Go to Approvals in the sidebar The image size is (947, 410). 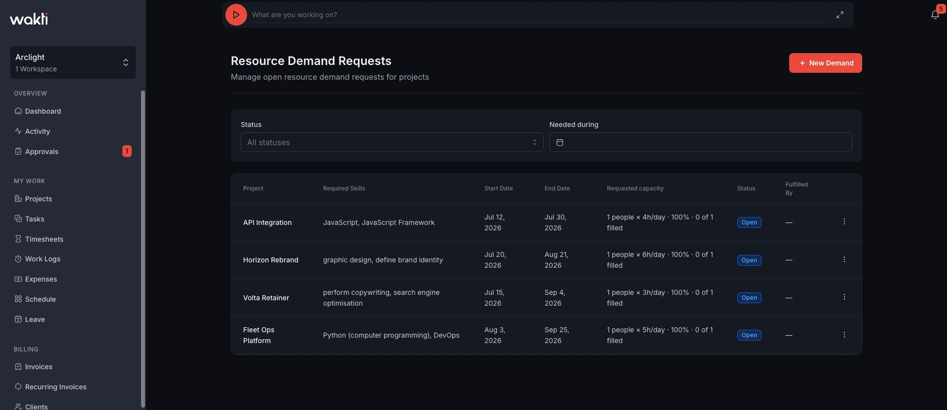click(x=41, y=152)
